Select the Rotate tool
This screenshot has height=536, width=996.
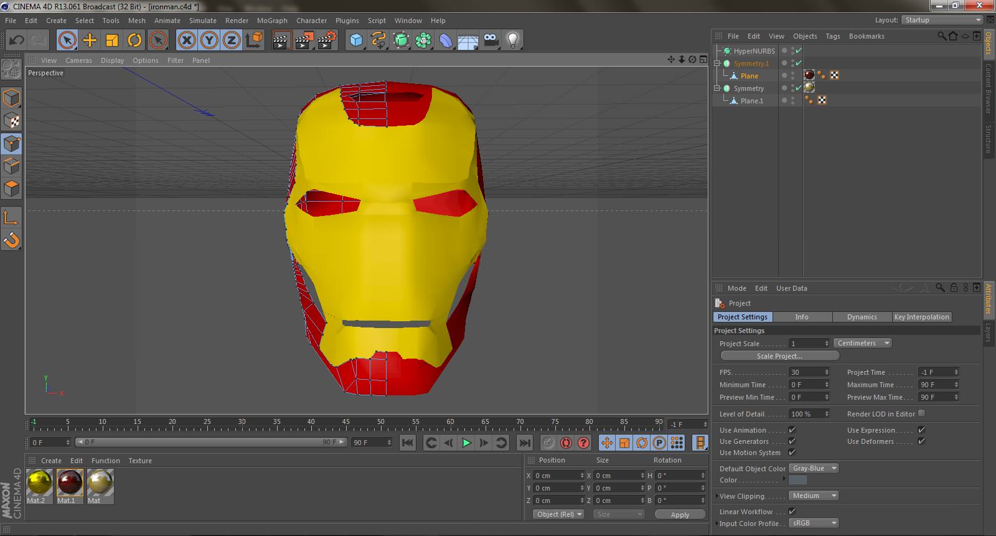click(x=134, y=40)
